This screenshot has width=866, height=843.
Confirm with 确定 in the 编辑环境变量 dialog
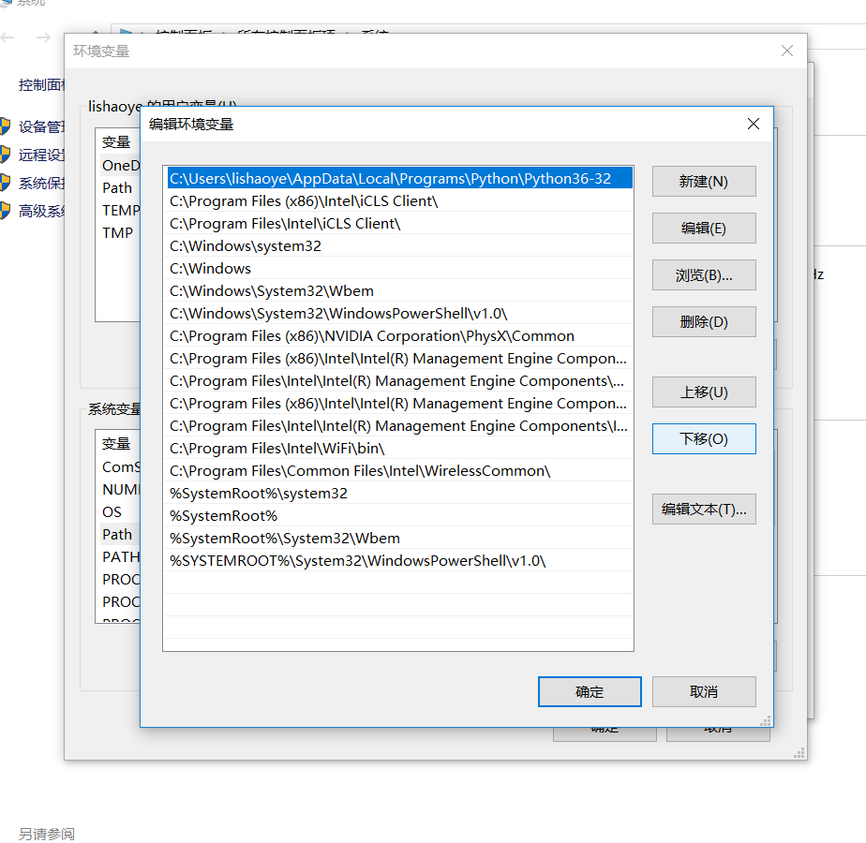pyautogui.click(x=590, y=692)
